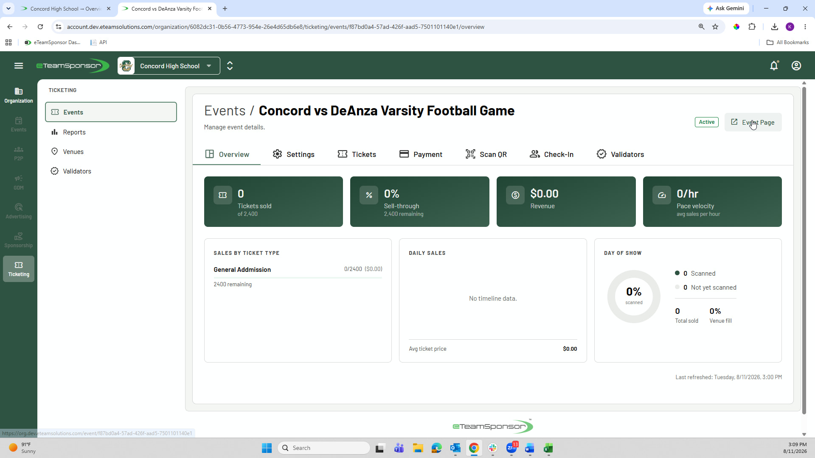
Task: Click the page vertical scrollbar
Action: [x=804, y=250]
